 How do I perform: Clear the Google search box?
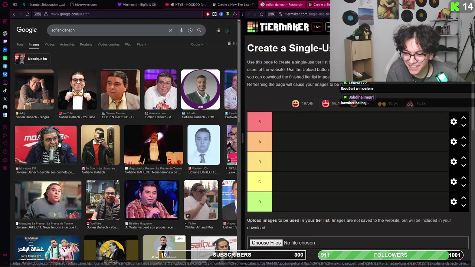pyautogui.click(x=171, y=30)
